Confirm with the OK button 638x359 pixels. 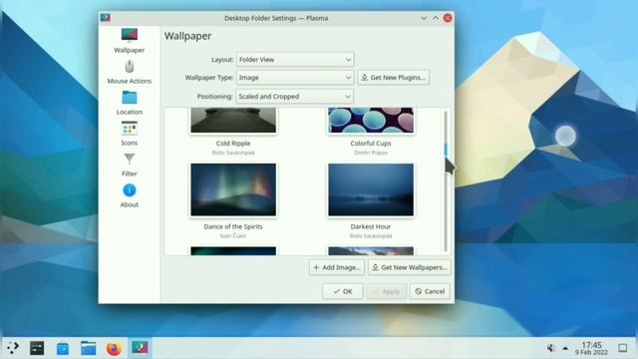tap(343, 291)
